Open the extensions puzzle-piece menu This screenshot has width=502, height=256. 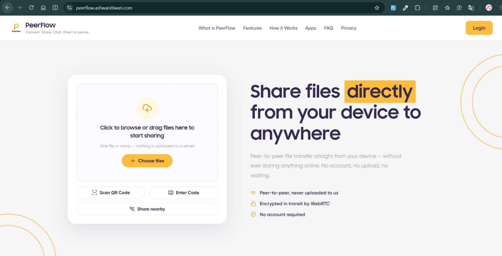417,8
